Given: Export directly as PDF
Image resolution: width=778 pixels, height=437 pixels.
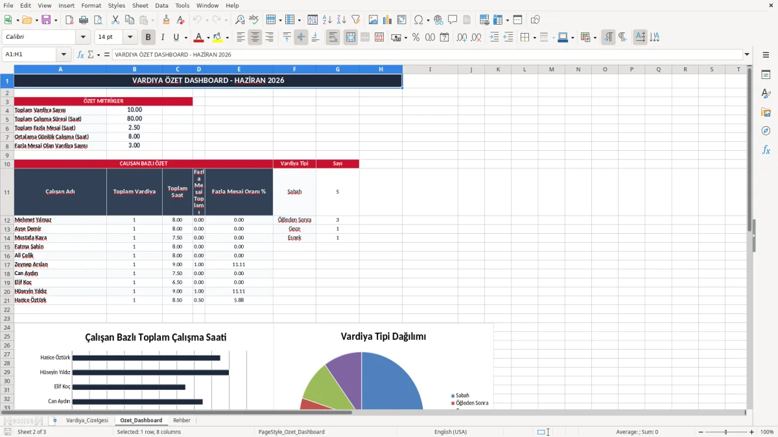Looking at the screenshot, I should coord(70,20).
